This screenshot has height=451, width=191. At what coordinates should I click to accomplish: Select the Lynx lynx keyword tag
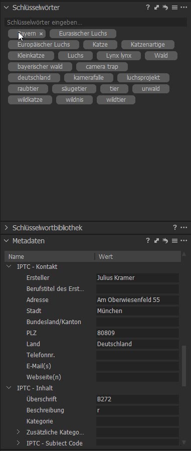(x=119, y=56)
